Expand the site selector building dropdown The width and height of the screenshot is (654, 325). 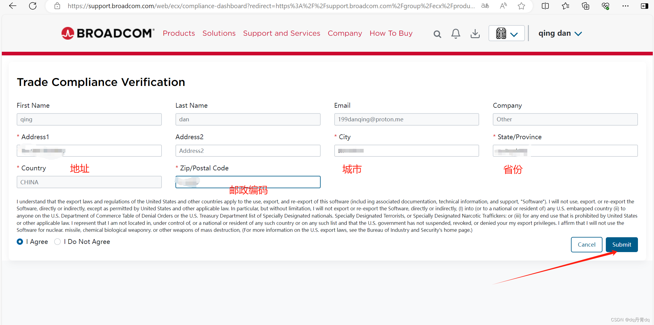pos(507,33)
